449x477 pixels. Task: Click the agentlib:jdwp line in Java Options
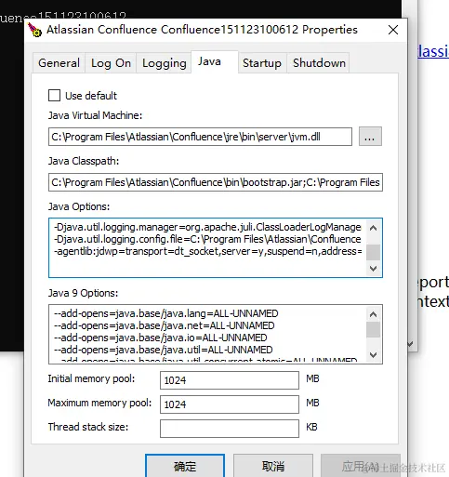point(207,251)
